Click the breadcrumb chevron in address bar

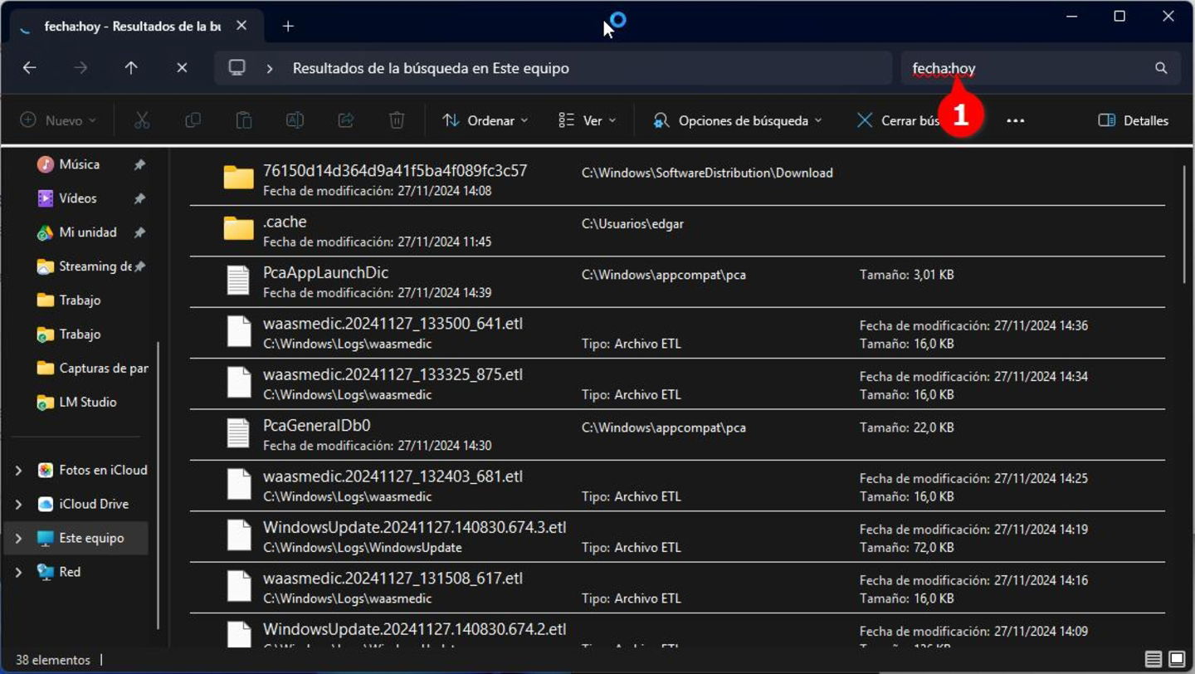[x=270, y=68]
